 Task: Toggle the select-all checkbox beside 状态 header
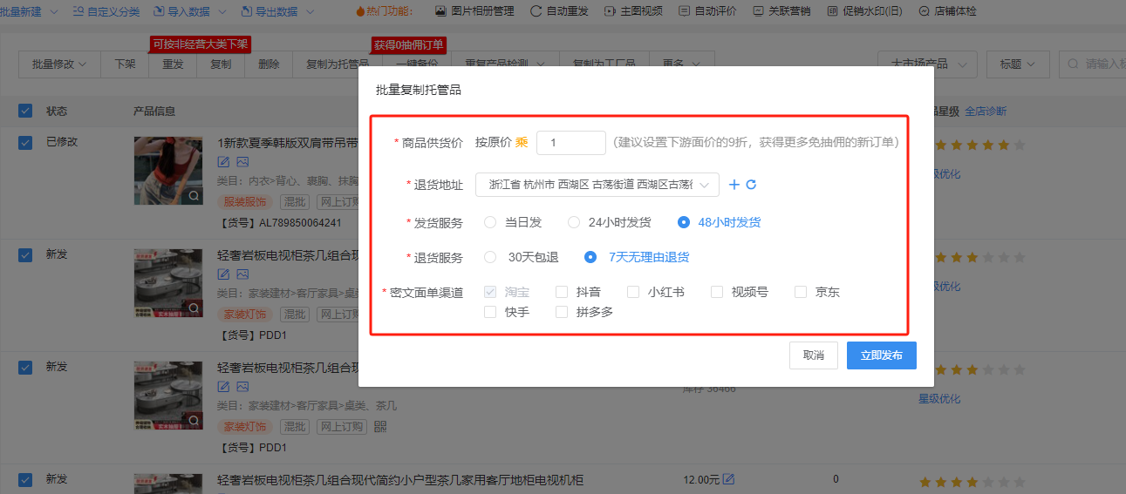pos(25,111)
